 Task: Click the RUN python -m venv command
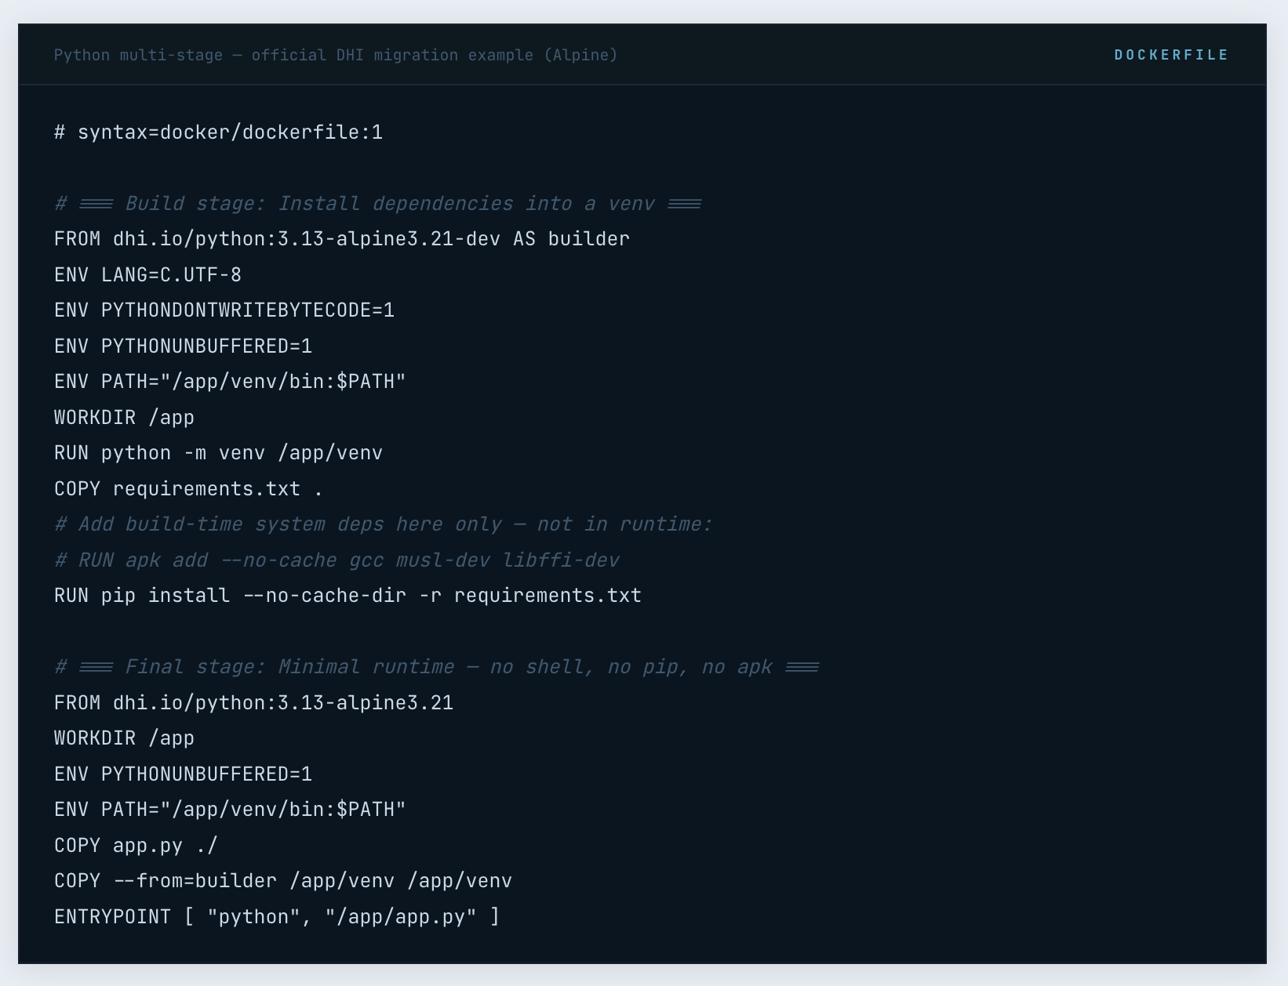tap(218, 453)
